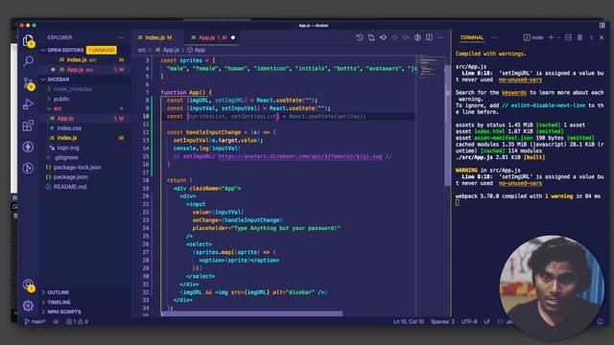Click the timeline history icon in editor toolbar
This screenshot has width=614, height=345.
coord(360,37)
